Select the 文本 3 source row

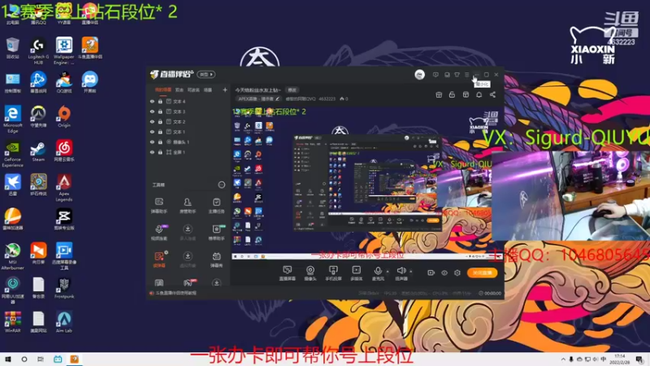point(188,111)
